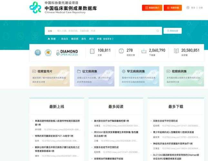Click the Chinese Medical Case Repository subtitle
Image resolution: width=208 pixels, height=161 pixels.
click(65, 12)
